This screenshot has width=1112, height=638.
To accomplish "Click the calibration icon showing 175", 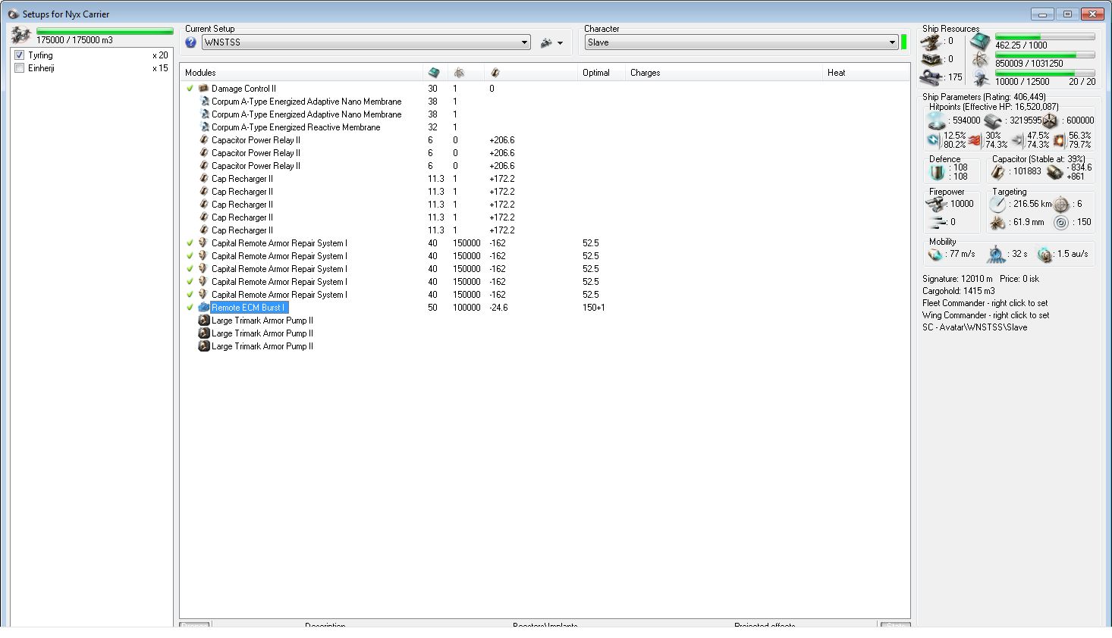I will click(931, 77).
